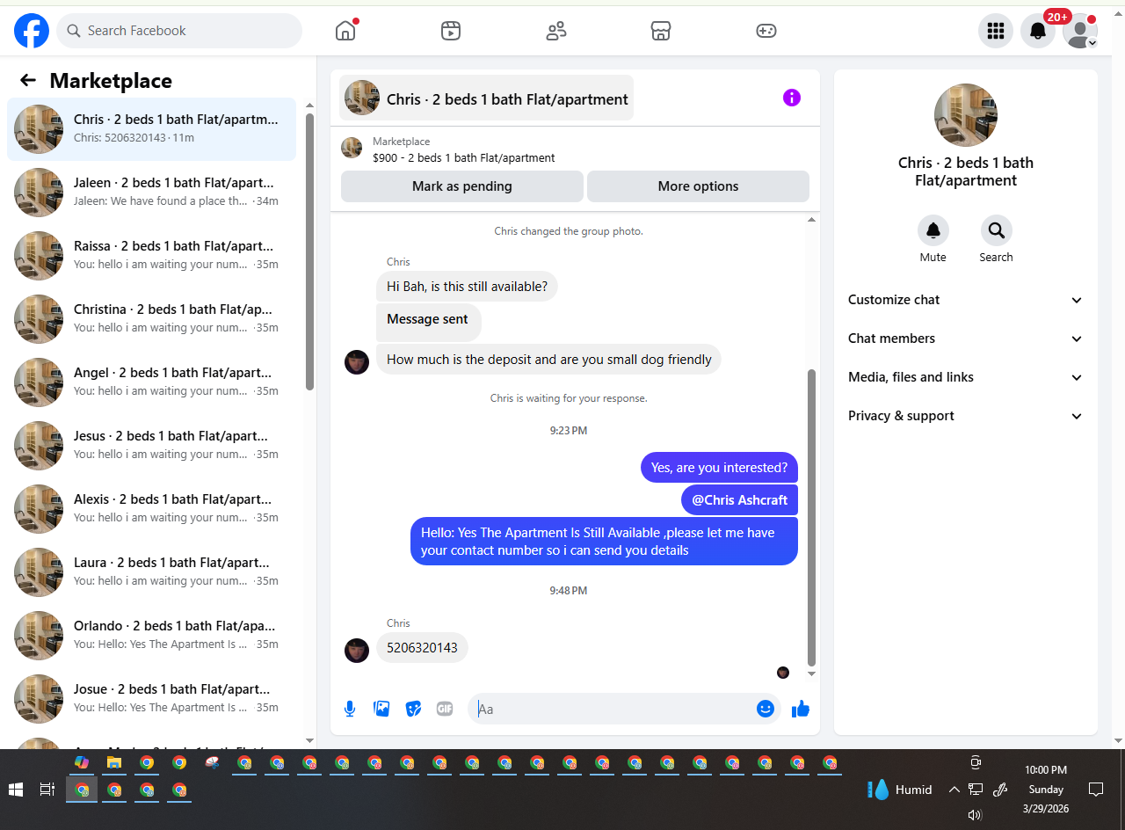Open the Laura conversation
Image resolution: width=1125 pixels, height=830 pixels.
[x=151, y=572]
